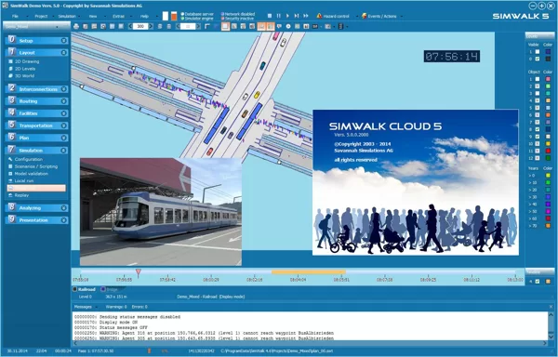Click the orange status indicator box
Viewport: 558px width, 357px height.
174,16
